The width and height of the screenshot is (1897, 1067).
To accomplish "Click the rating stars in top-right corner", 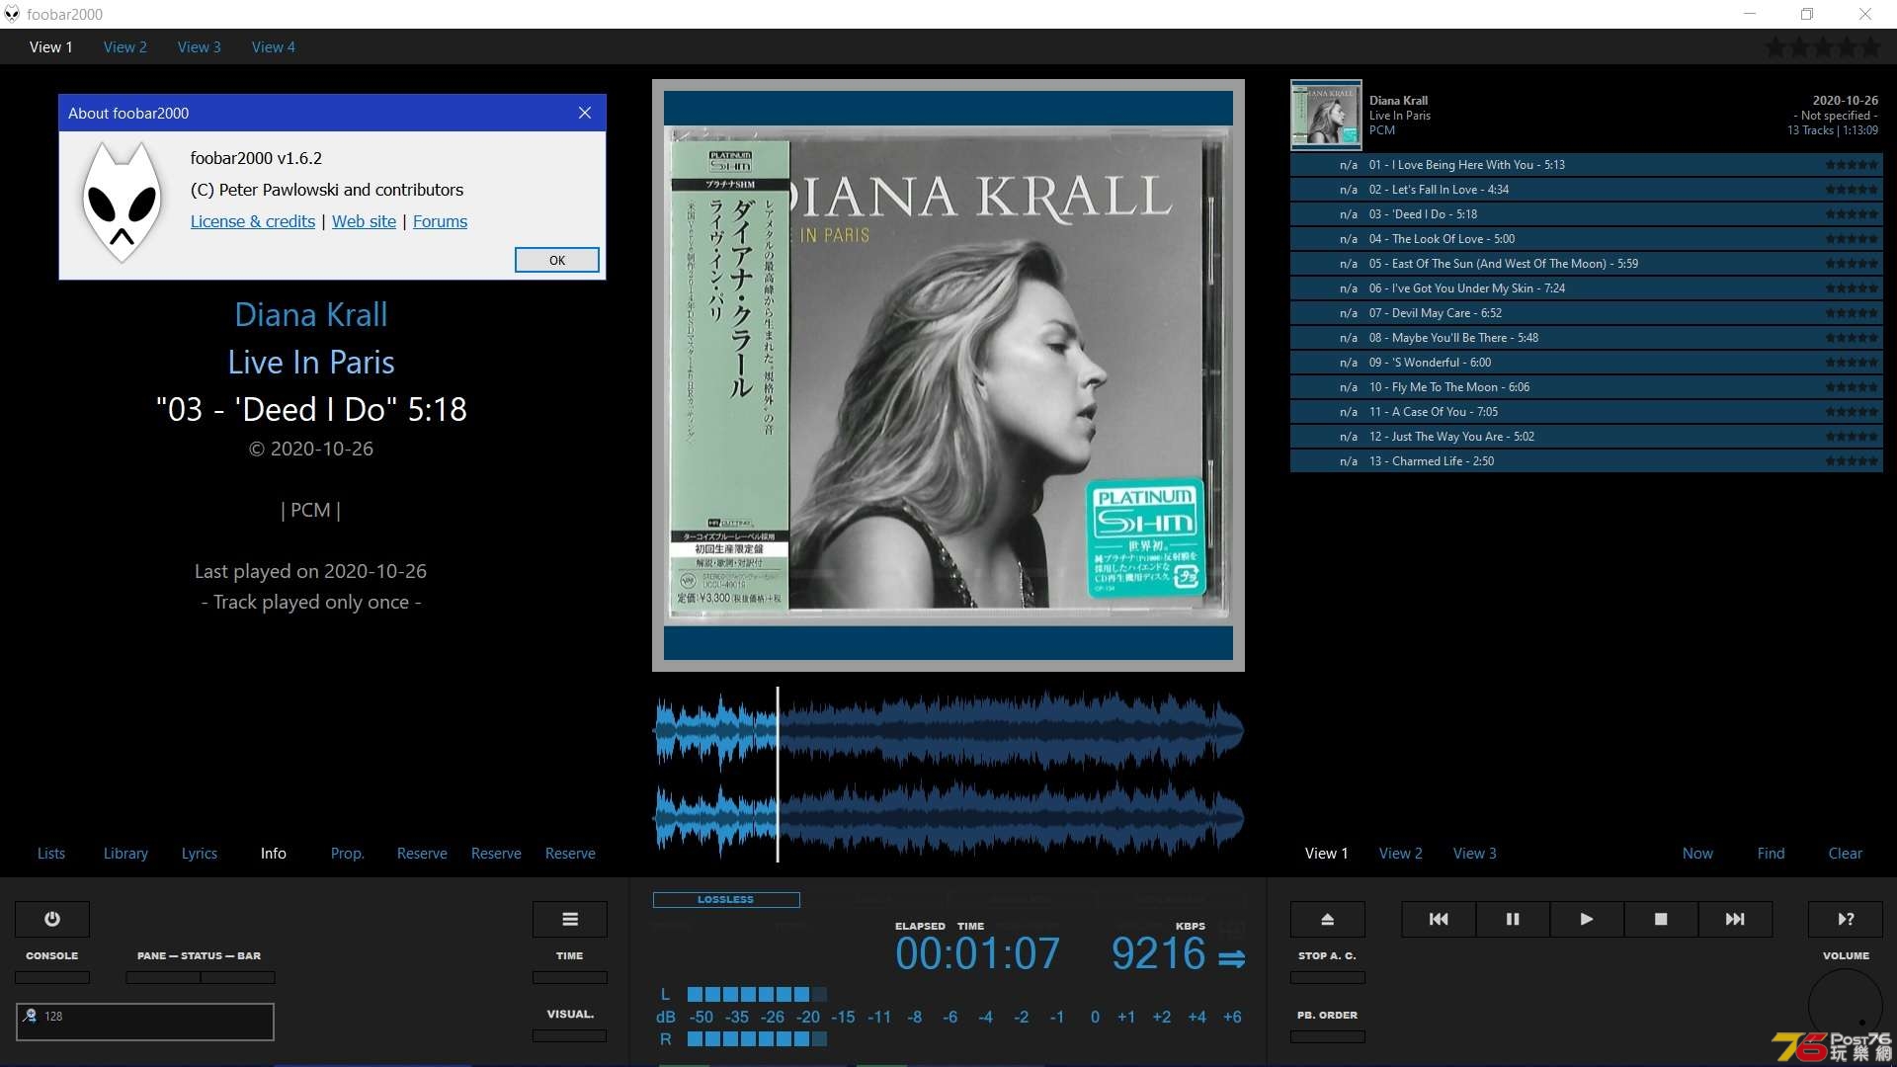I will click(x=1823, y=46).
